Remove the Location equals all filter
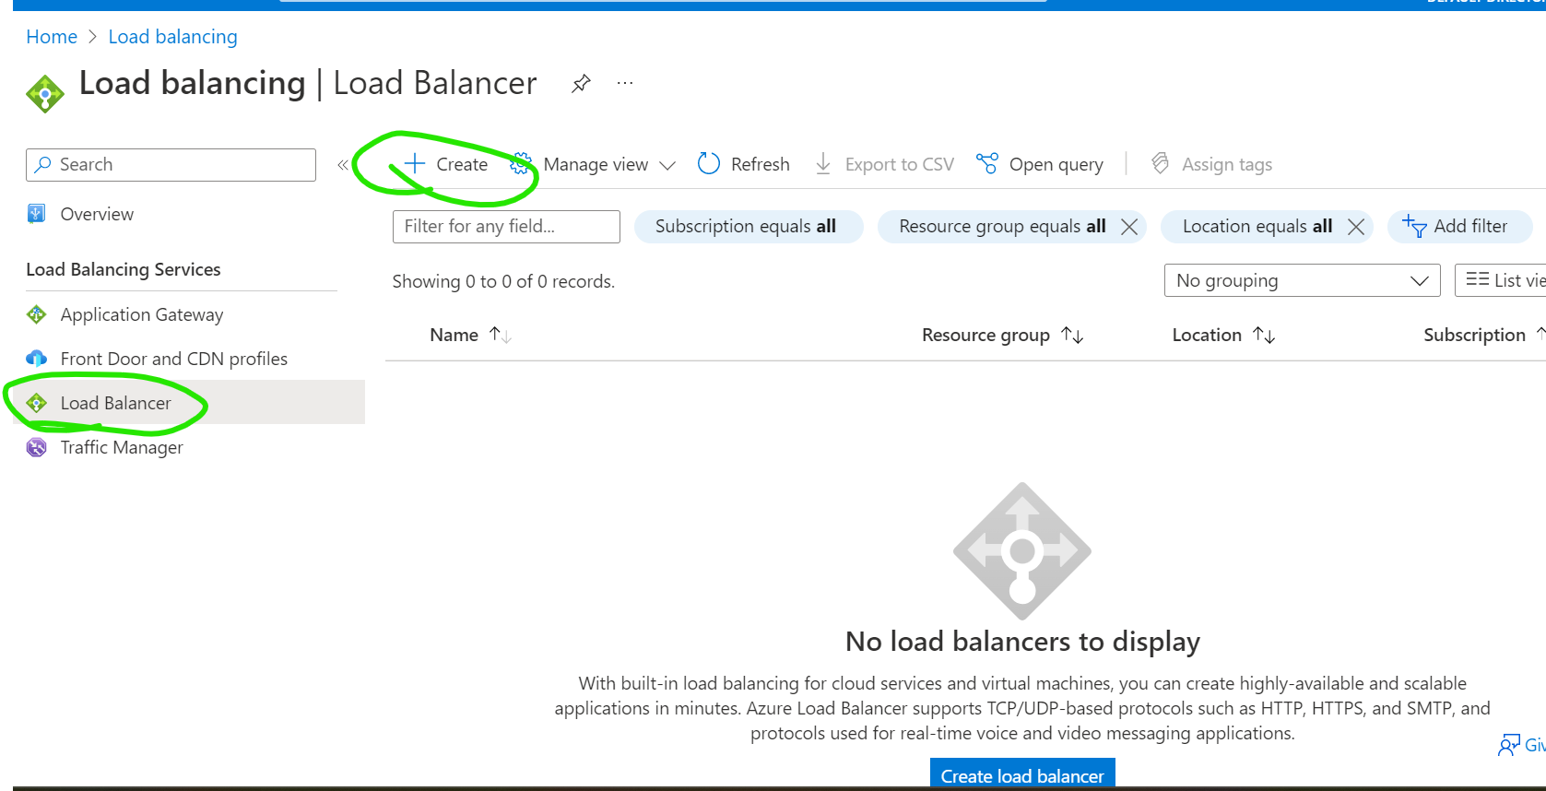The width and height of the screenshot is (1546, 791). tap(1356, 227)
